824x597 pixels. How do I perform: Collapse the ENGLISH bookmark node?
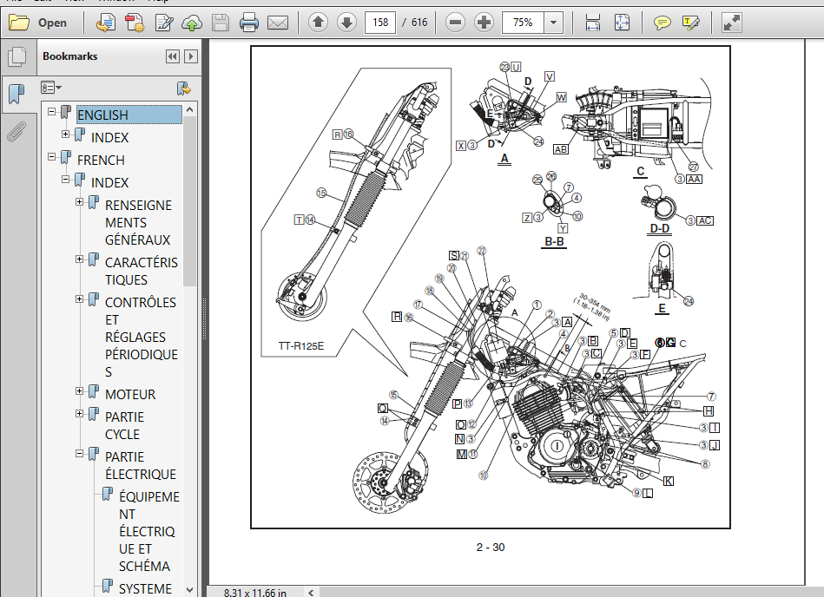click(x=51, y=111)
